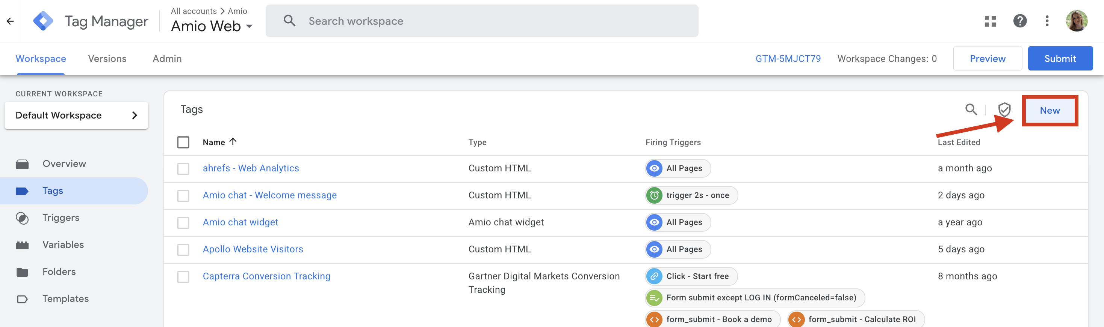Image resolution: width=1104 pixels, height=327 pixels.
Task: Open the Capterra Conversion Tracking tag link
Action: (x=266, y=276)
